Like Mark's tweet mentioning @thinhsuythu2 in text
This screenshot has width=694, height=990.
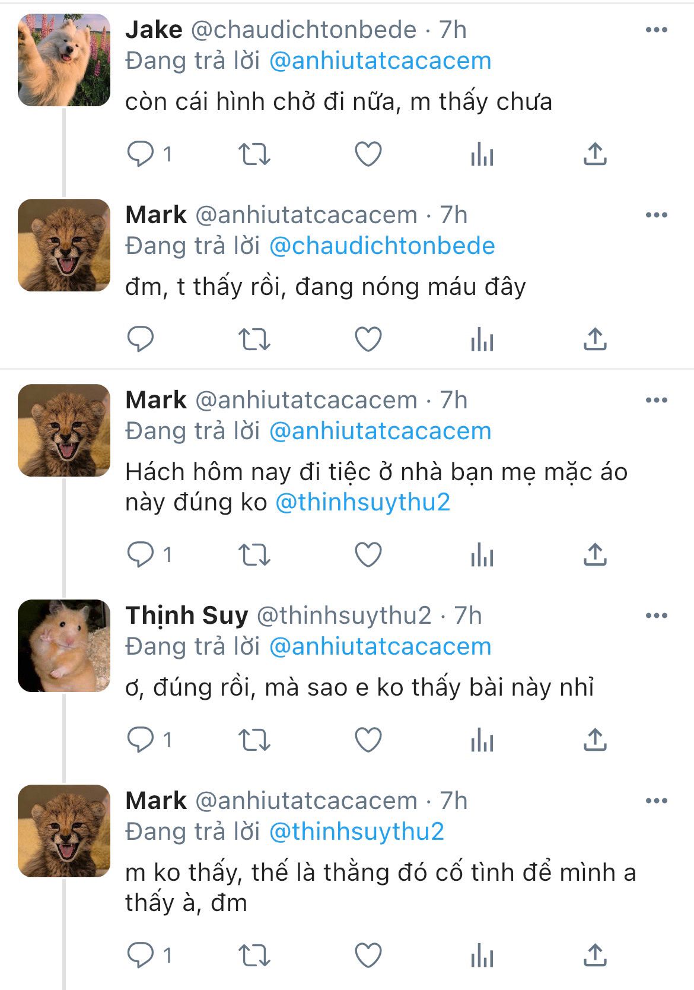pyautogui.click(x=368, y=555)
